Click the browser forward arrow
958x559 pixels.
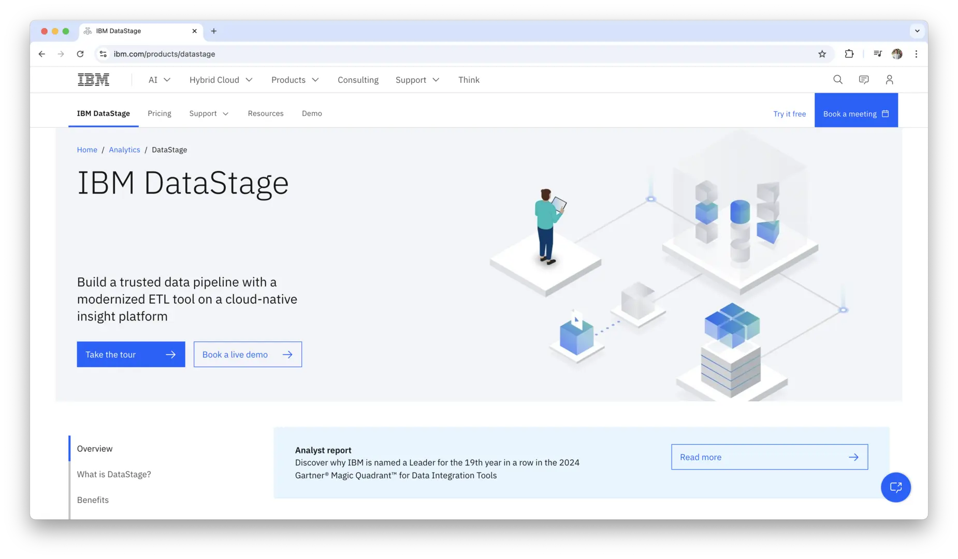point(61,54)
